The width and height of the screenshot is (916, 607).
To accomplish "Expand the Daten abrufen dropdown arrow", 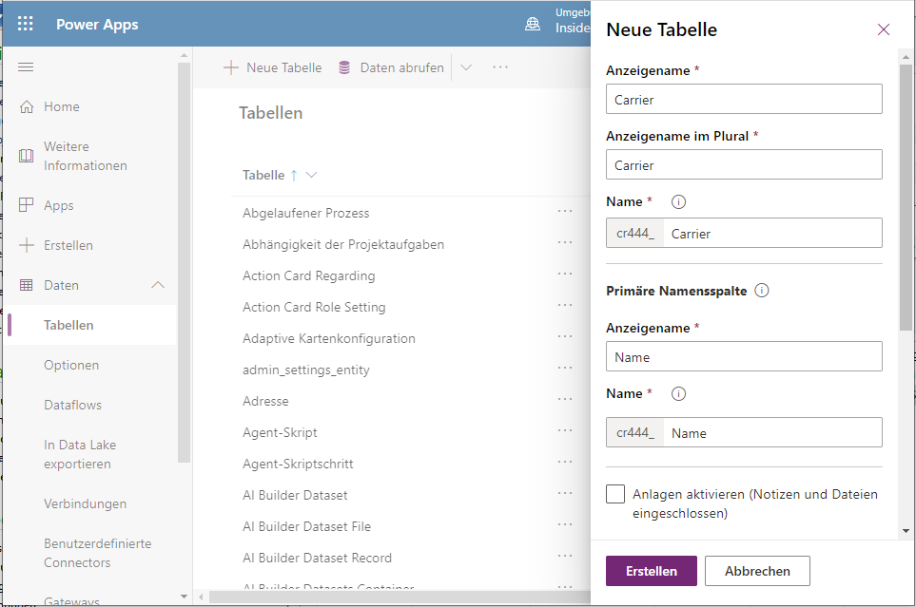I will (465, 67).
